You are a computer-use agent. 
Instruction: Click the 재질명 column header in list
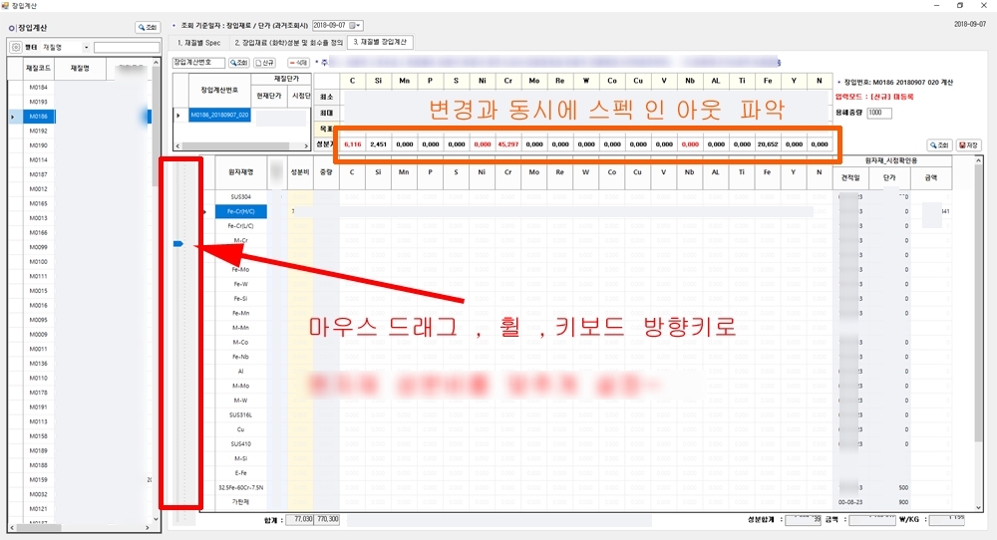click(80, 68)
